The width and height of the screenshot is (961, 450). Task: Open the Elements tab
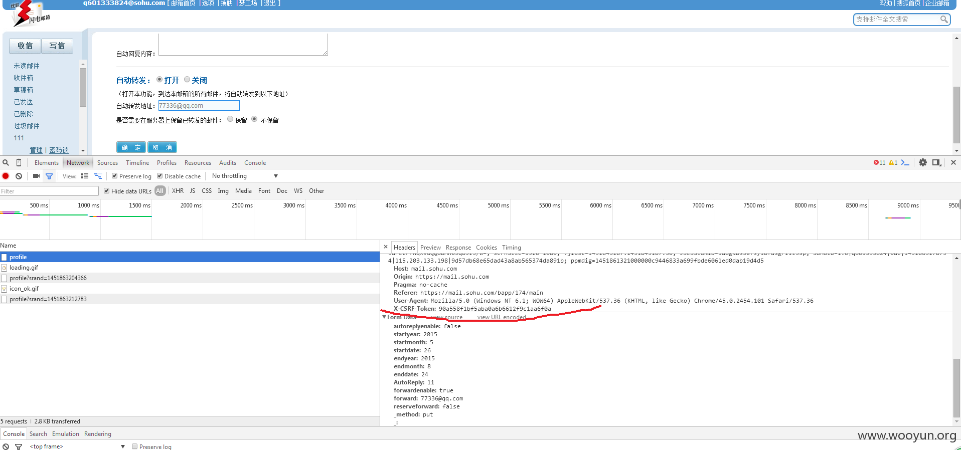tap(47, 163)
